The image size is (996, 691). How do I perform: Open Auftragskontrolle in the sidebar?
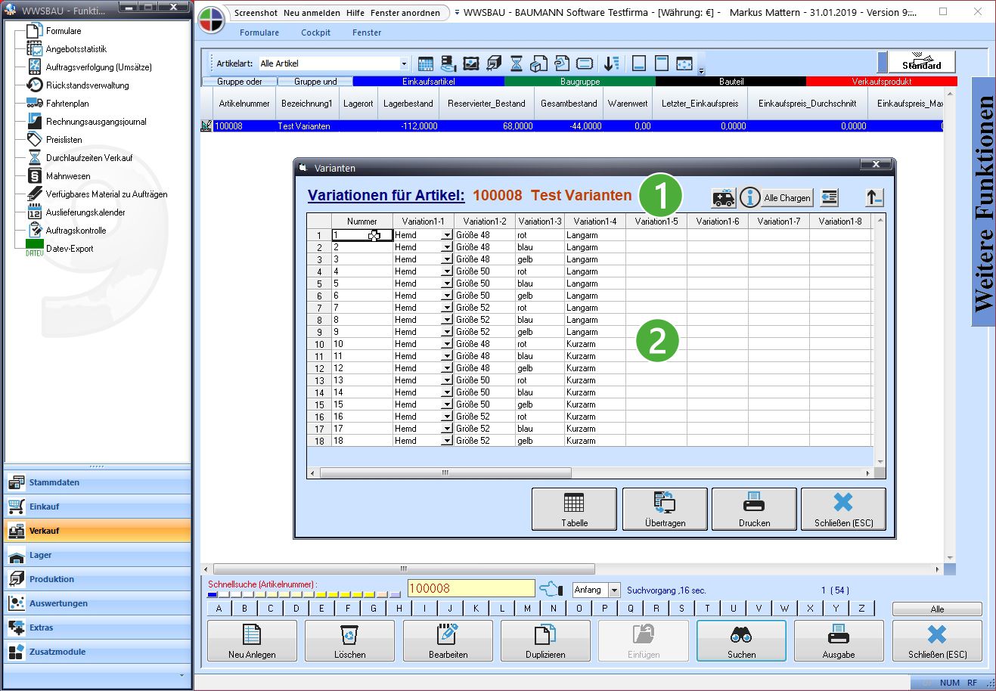tap(76, 231)
